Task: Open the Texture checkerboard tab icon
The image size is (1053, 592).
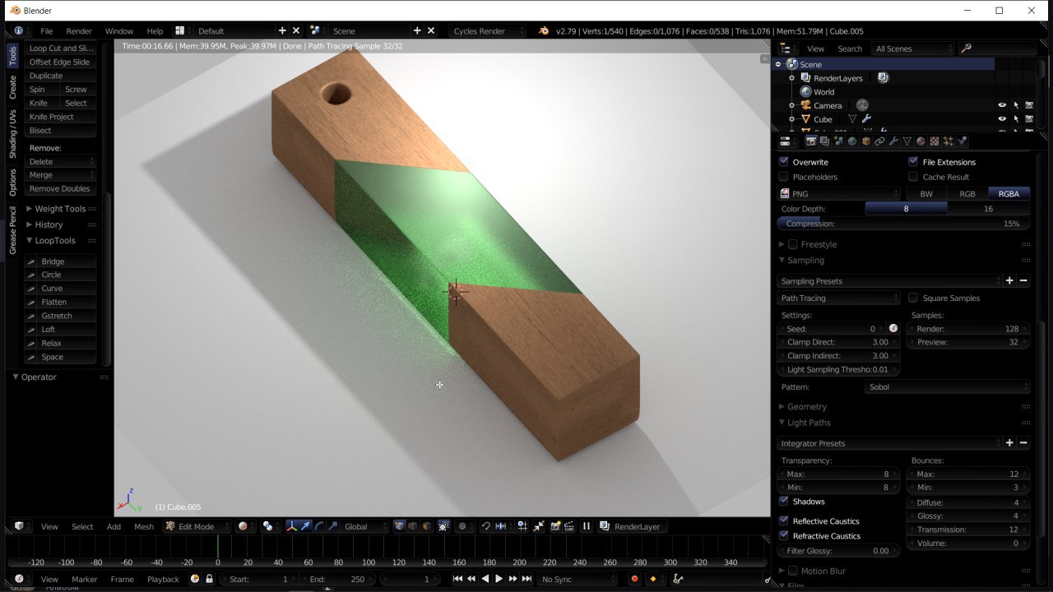Action: click(x=934, y=141)
